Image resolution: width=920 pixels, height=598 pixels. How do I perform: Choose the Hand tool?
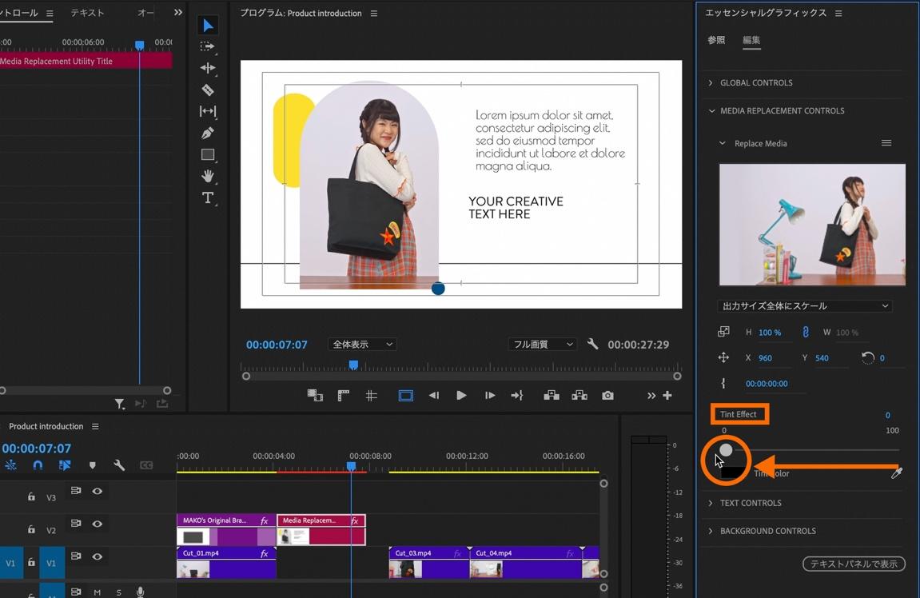(208, 176)
